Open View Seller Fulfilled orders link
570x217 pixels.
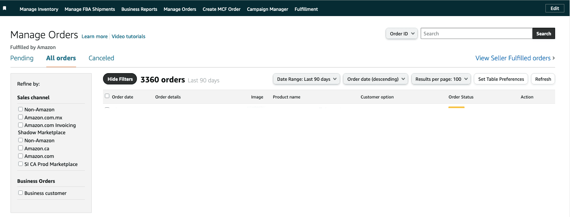tap(515, 58)
